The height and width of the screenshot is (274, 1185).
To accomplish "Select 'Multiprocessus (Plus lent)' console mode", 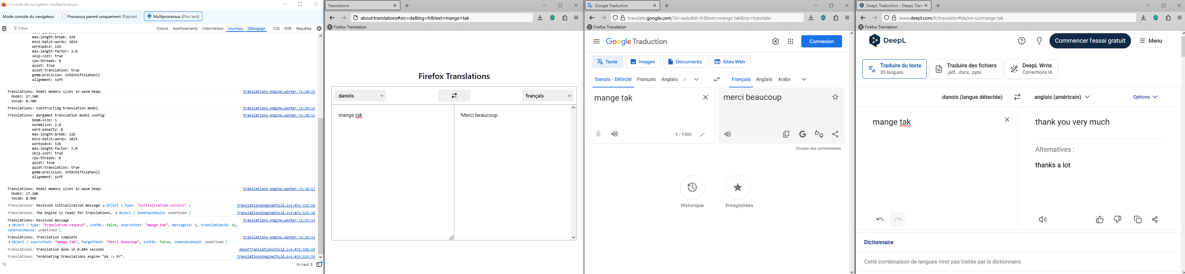I will pyautogui.click(x=174, y=17).
